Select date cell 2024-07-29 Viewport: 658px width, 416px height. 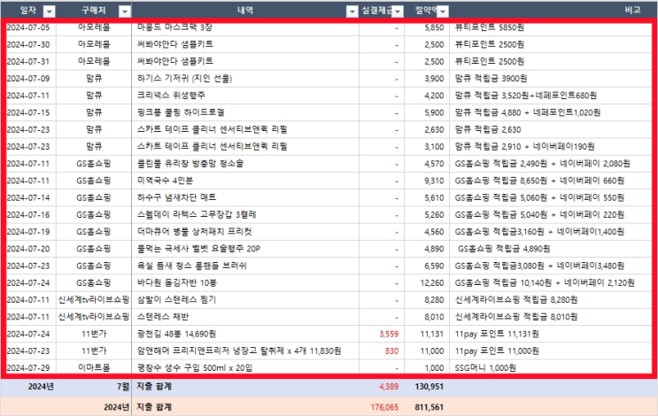click(x=28, y=368)
